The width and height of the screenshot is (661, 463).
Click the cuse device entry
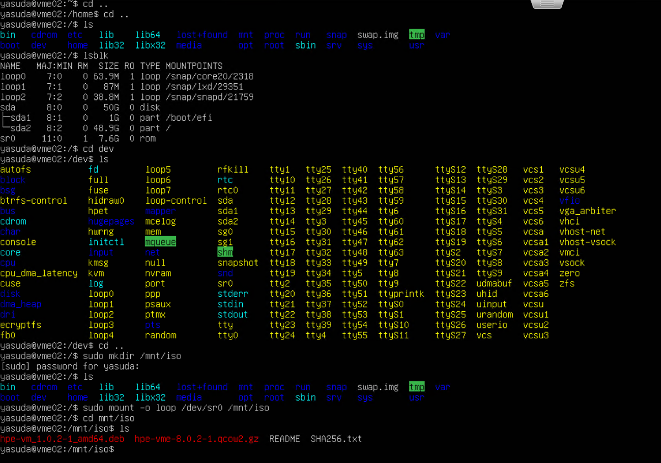coord(10,283)
